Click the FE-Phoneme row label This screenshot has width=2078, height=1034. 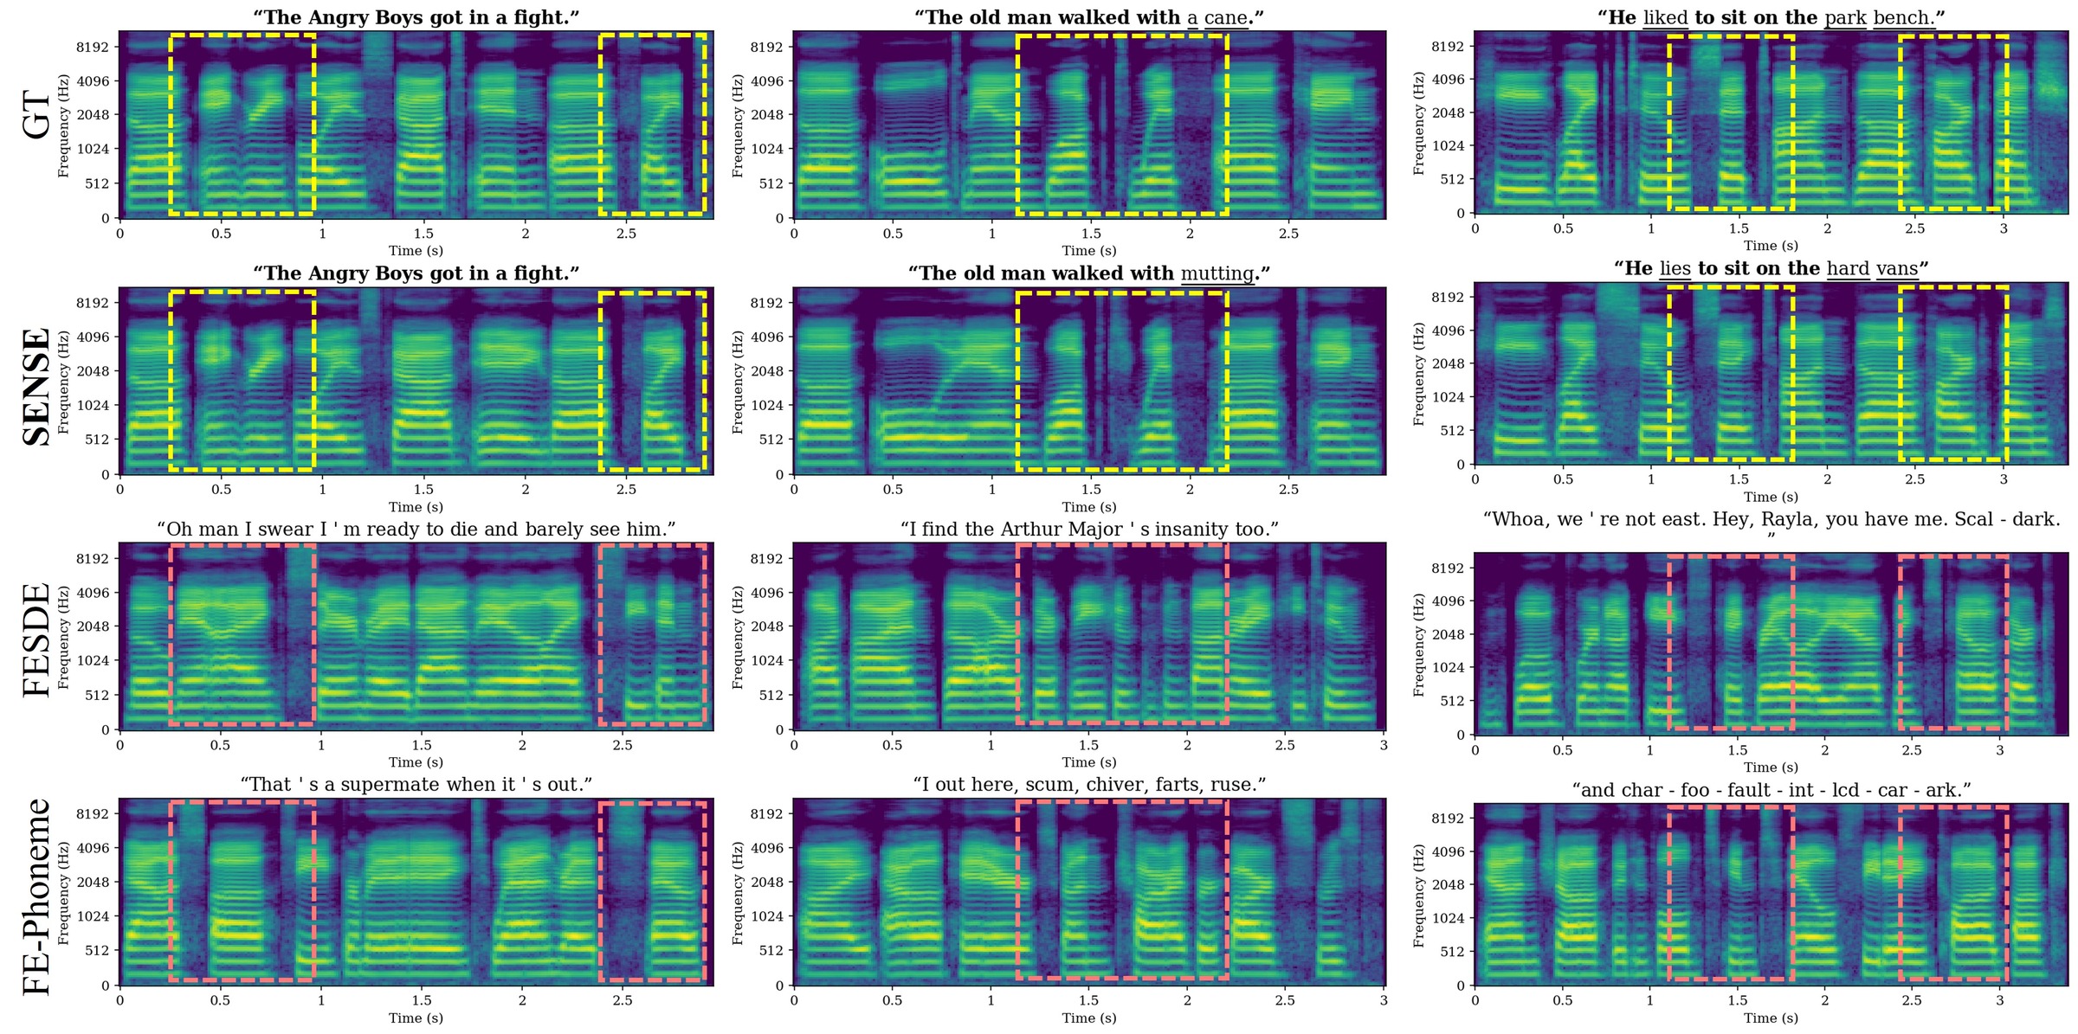(x=36, y=896)
